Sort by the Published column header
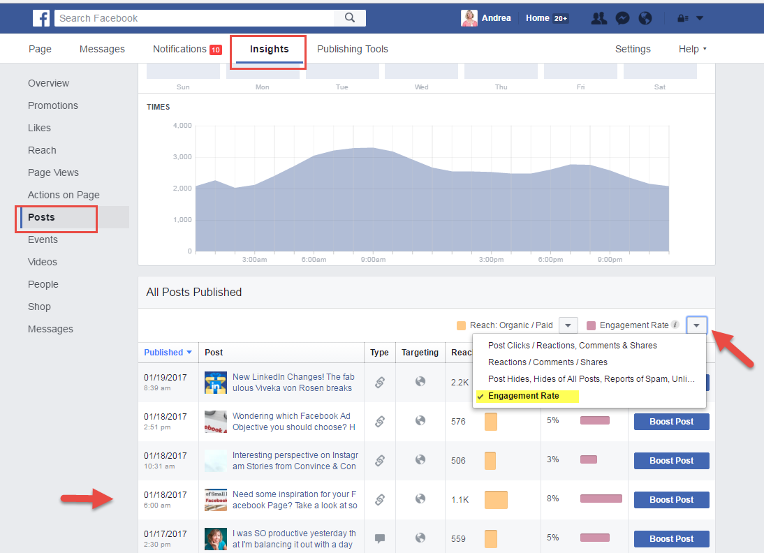 tap(168, 353)
